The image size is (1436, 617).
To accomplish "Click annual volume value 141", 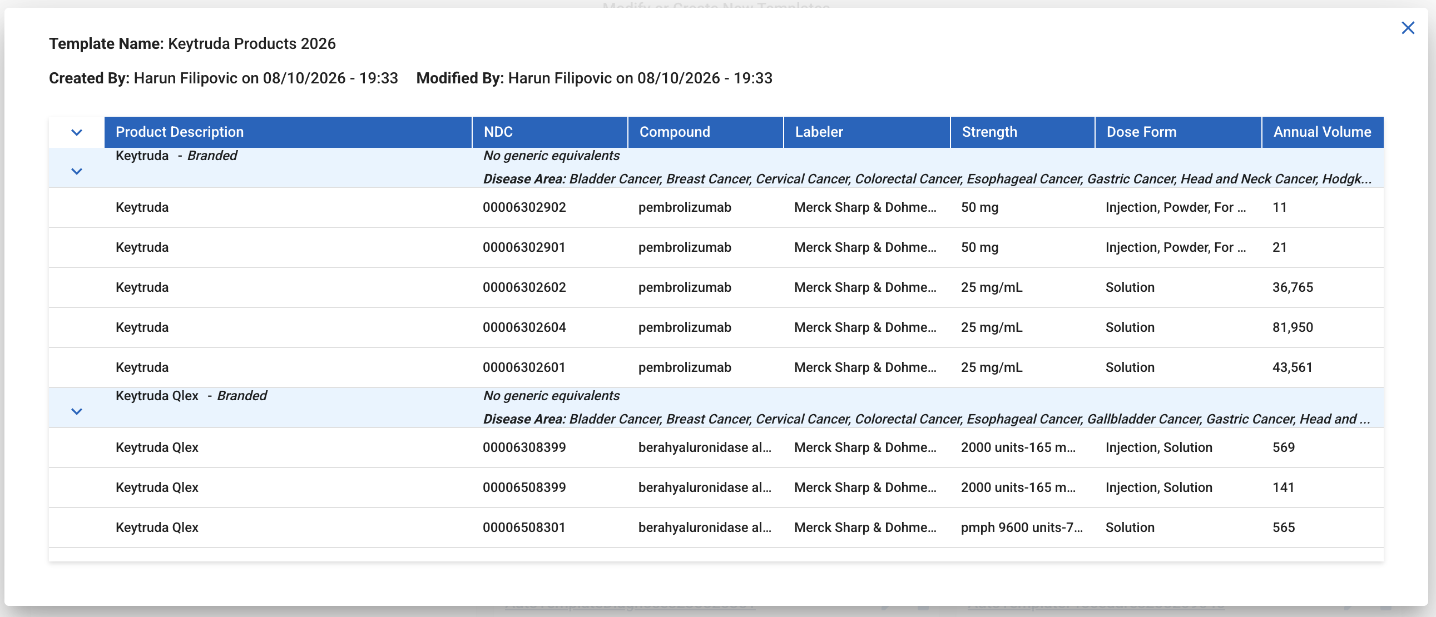I will click(x=1283, y=487).
